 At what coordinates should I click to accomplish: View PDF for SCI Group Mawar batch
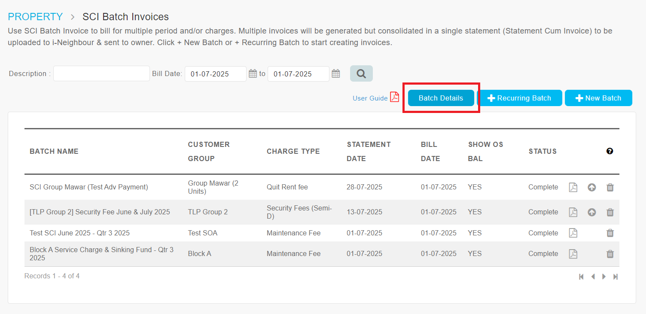coord(573,187)
